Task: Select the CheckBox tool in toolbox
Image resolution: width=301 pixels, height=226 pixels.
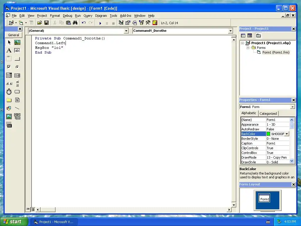Action: click(9, 67)
